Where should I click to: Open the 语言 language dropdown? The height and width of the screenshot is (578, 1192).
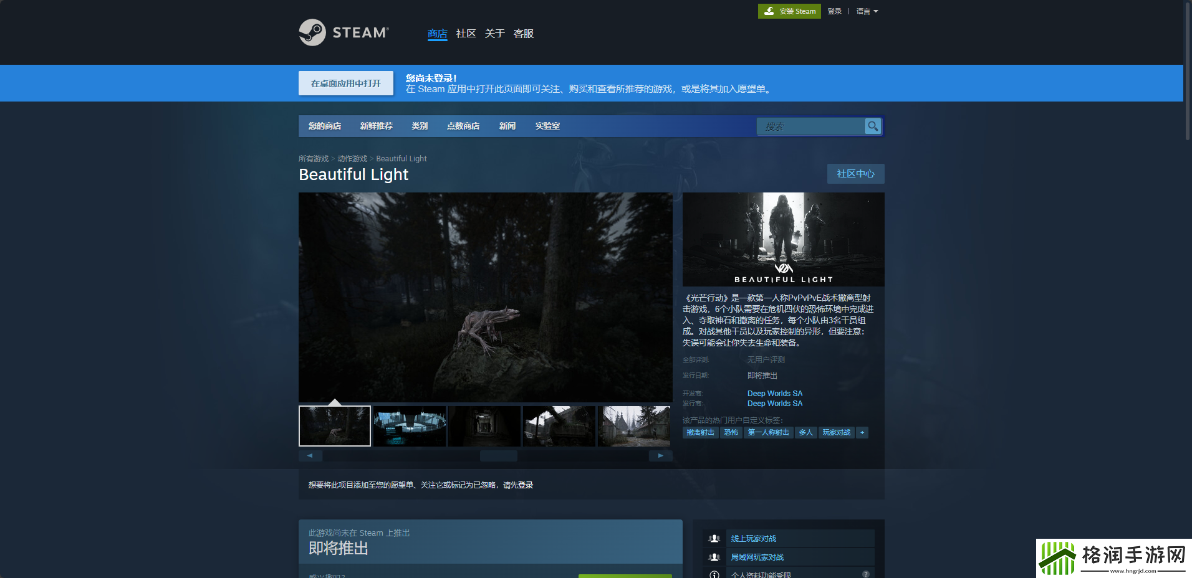coord(867,11)
